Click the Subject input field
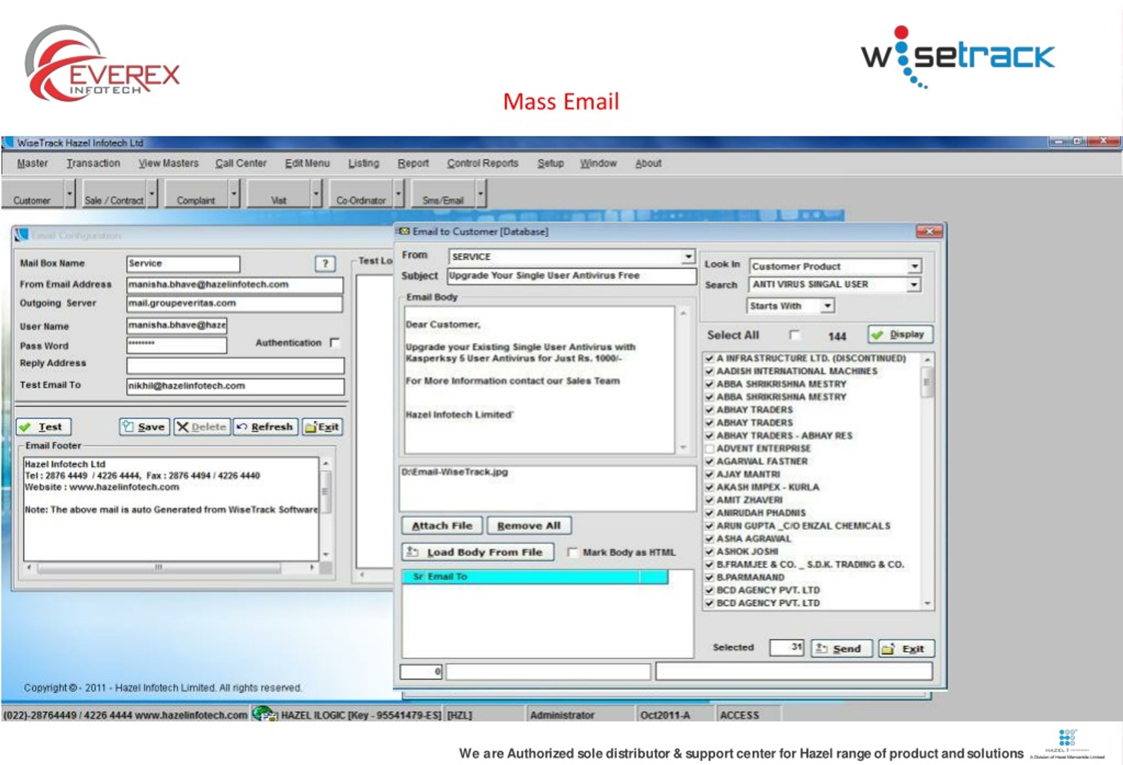This screenshot has width=1123, height=765. (x=571, y=276)
